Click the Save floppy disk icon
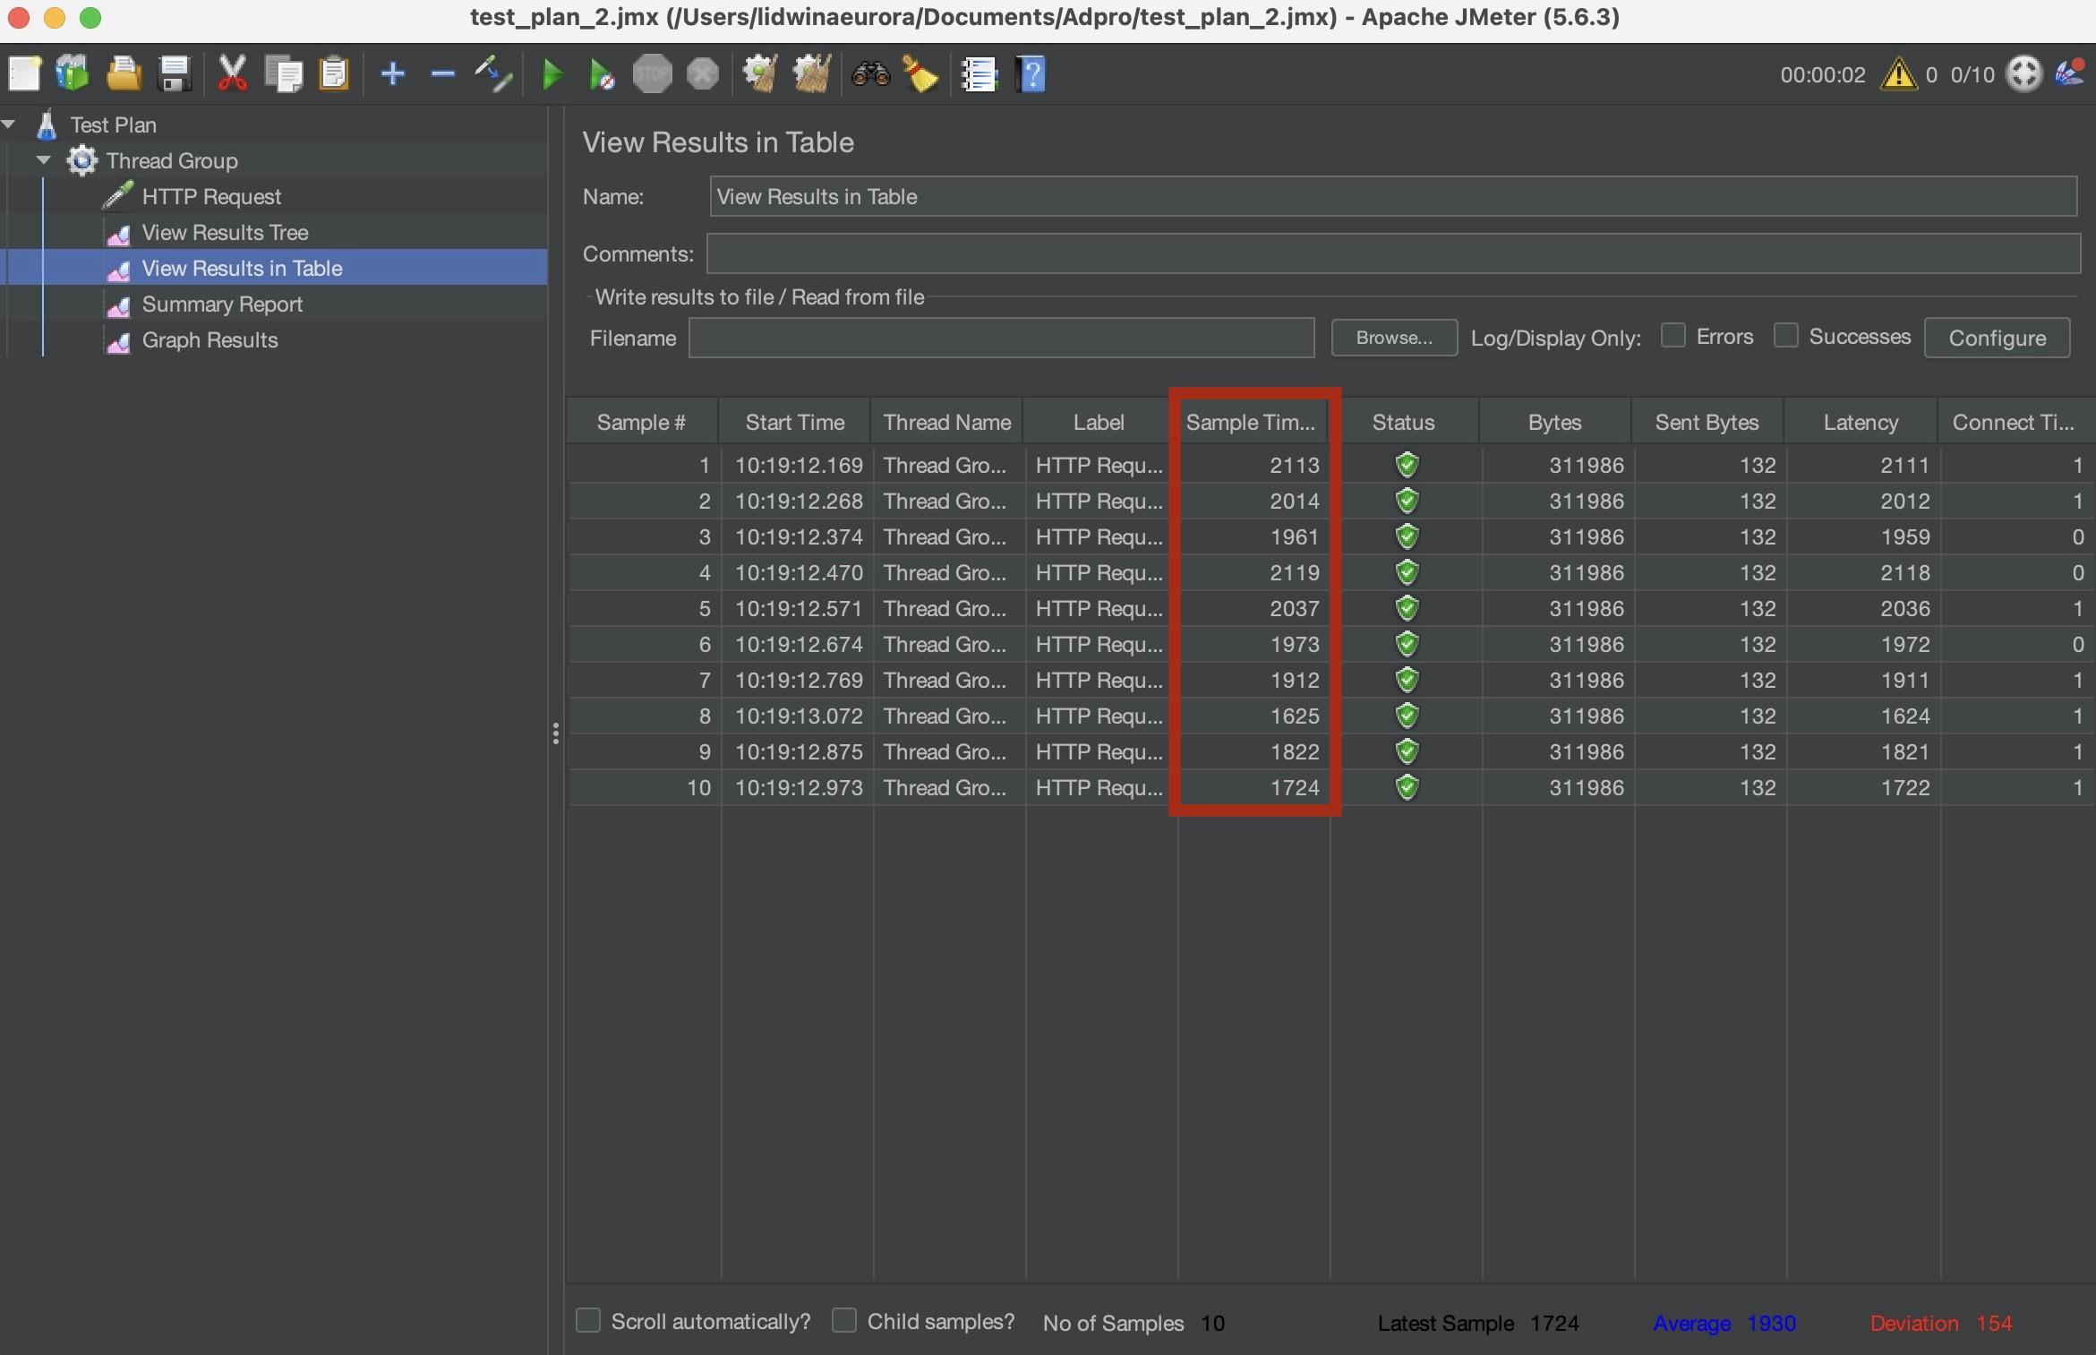Viewport: 2096px width, 1355px height. [174, 74]
